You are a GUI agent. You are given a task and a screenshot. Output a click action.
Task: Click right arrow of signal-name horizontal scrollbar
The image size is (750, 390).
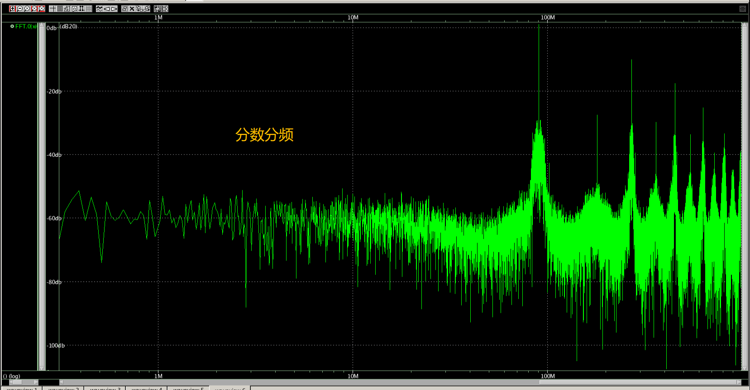click(36, 382)
